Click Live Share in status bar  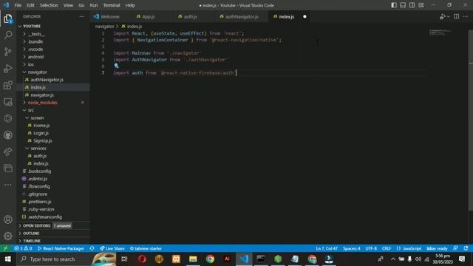(x=112, y=248)
